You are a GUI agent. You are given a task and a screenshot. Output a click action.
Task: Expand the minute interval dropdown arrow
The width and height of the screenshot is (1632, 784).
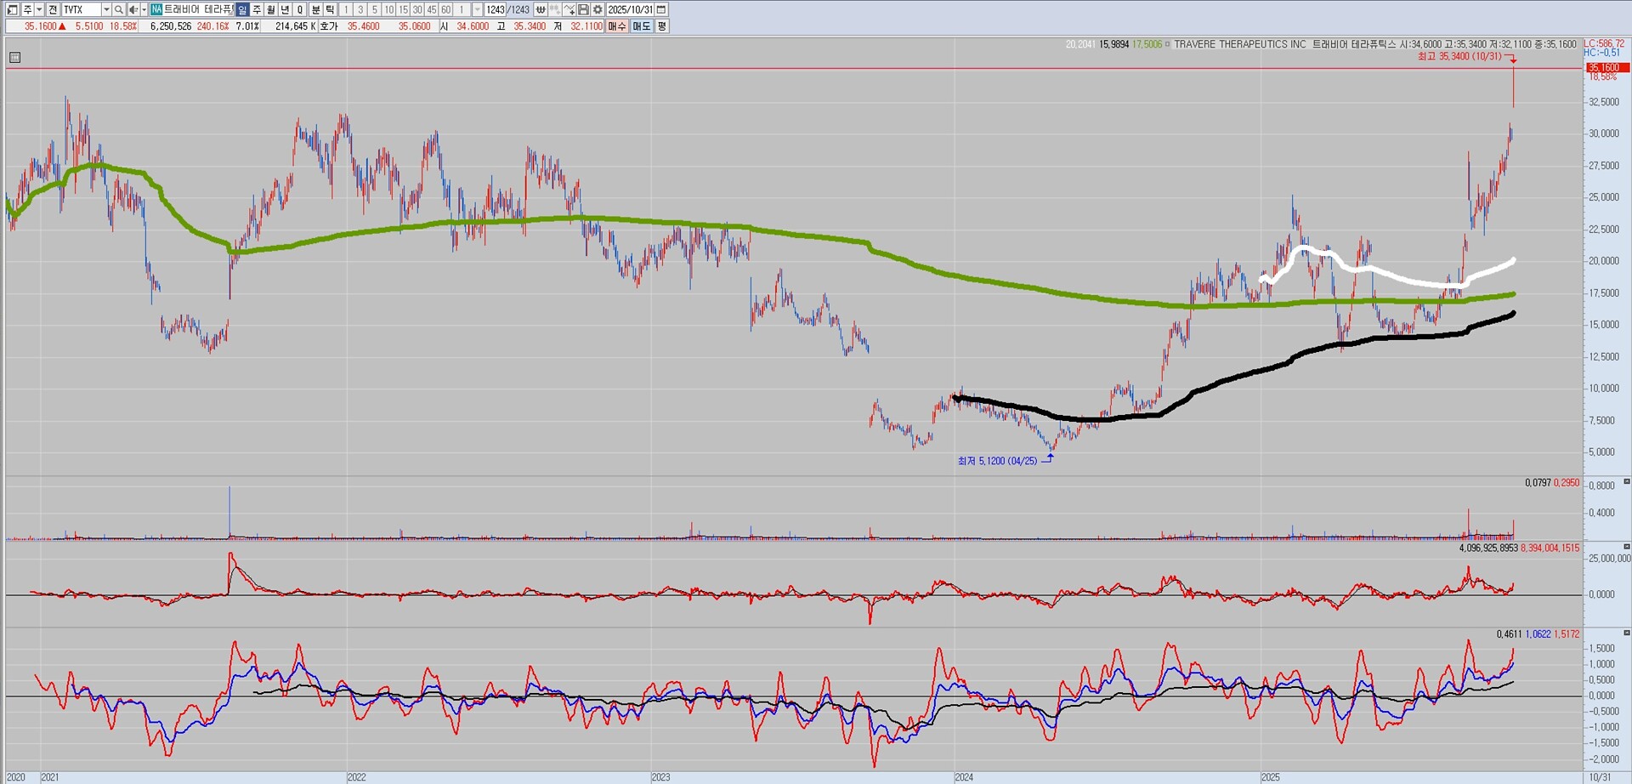[477, 9]
